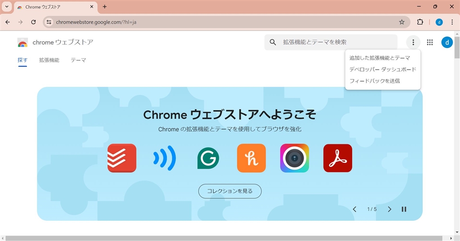This screenshot has height=241, width=460.
Task: Click the Chrome ウェブストア browser tab
Action: [56, 7]
